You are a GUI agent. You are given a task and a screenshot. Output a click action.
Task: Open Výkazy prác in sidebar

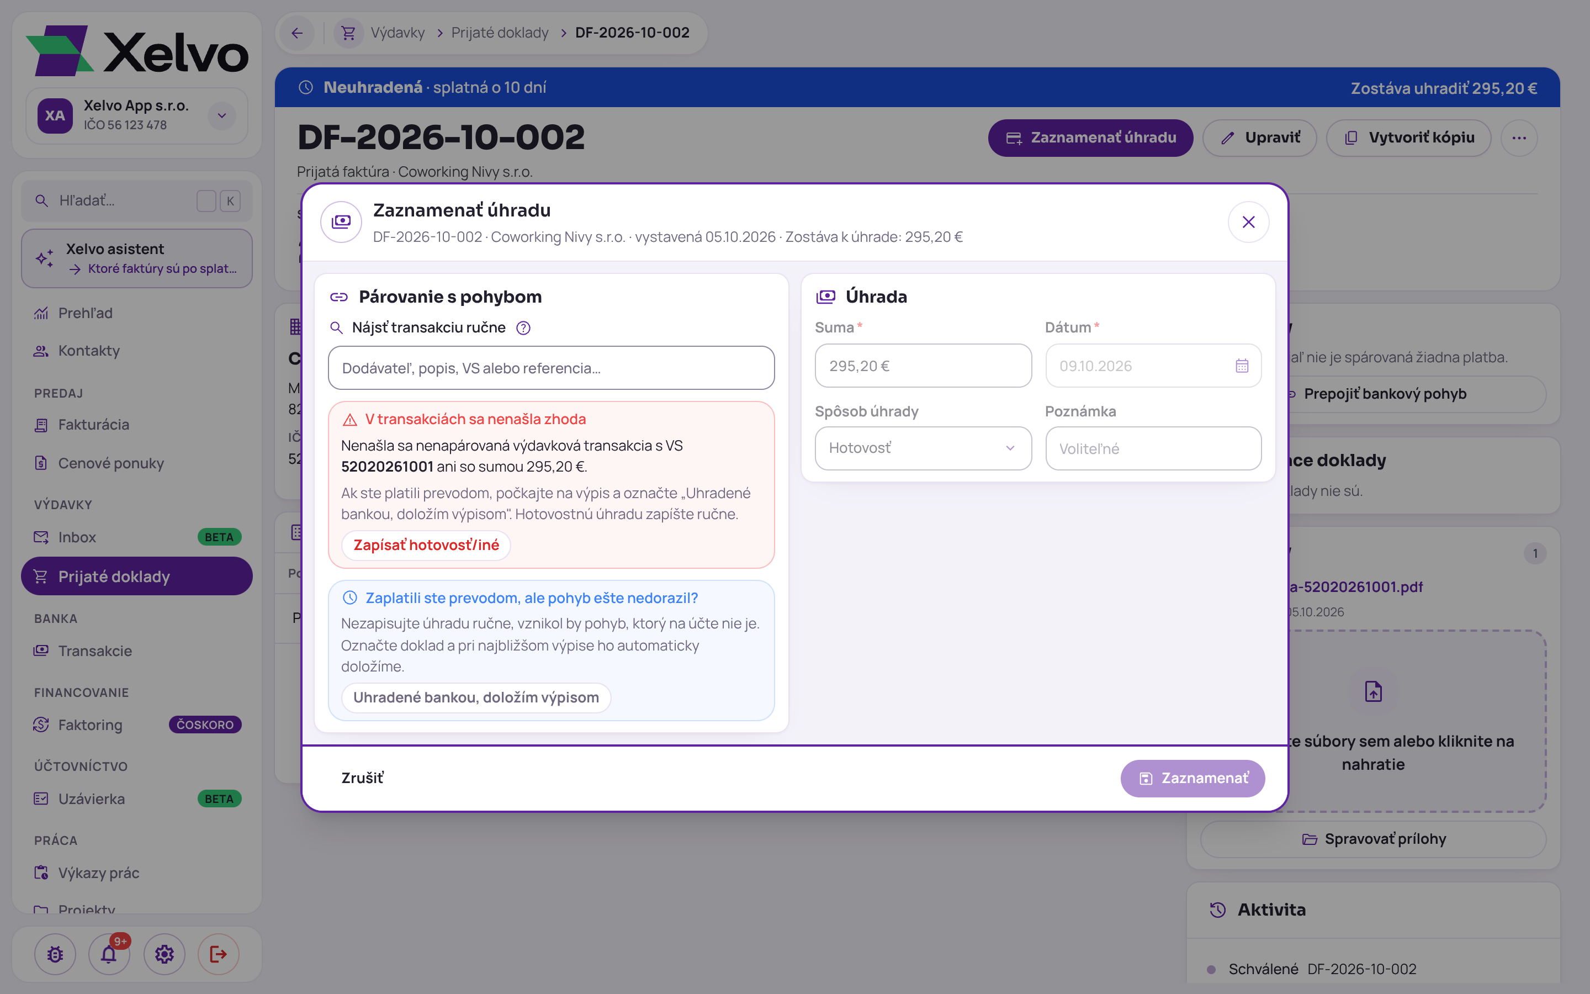pyautogui.click(x=137, y=873)
